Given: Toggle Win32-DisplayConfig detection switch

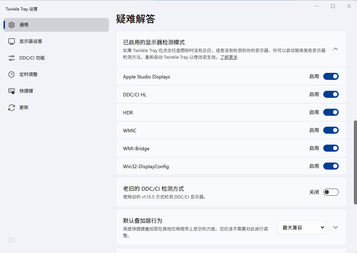Looking at the screenshot, I should (331, 166).
